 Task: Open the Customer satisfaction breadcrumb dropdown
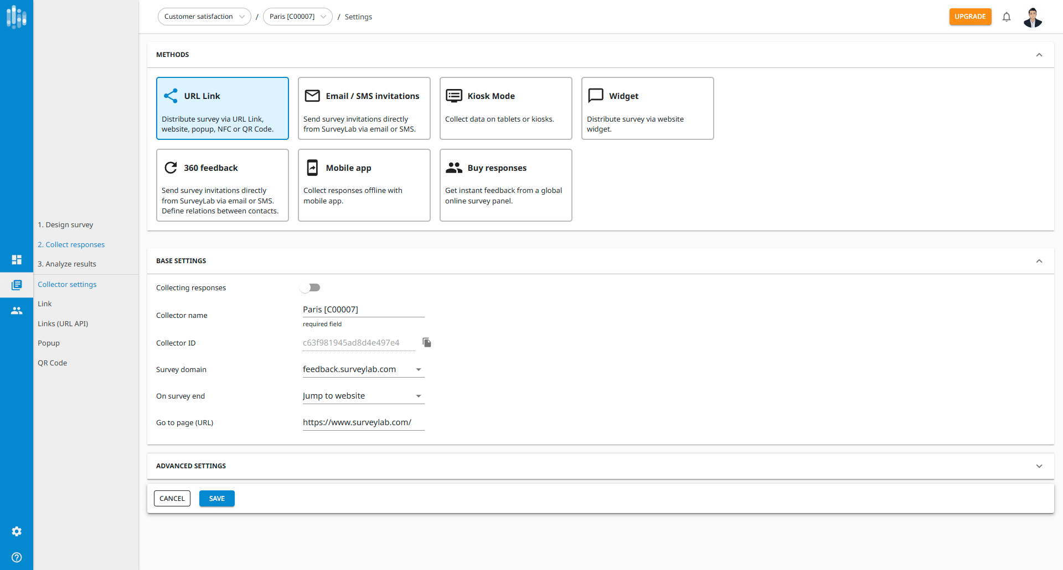(x=204, y=17)
